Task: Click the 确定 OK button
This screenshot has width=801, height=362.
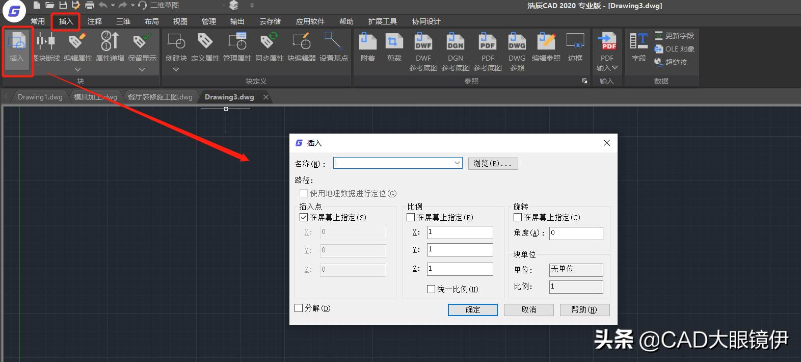Action: click(473, 309)
